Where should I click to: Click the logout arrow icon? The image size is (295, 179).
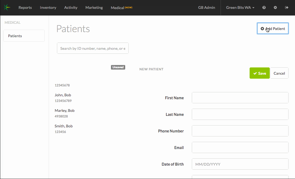coord(286,7)
